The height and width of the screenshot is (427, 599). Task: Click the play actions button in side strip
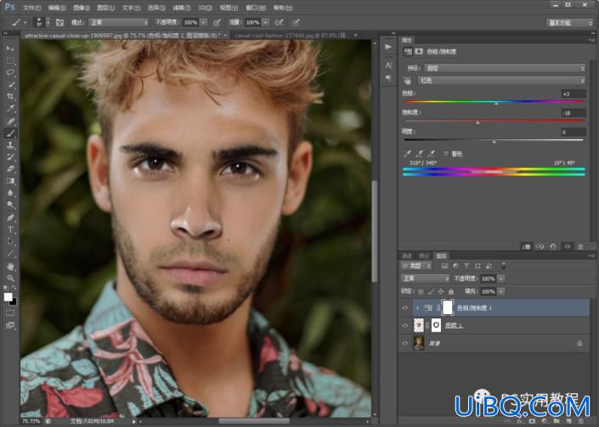(388, 47)
